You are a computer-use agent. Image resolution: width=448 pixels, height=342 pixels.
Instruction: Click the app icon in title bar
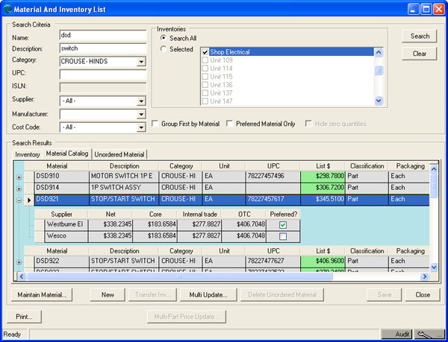point(9,9)
